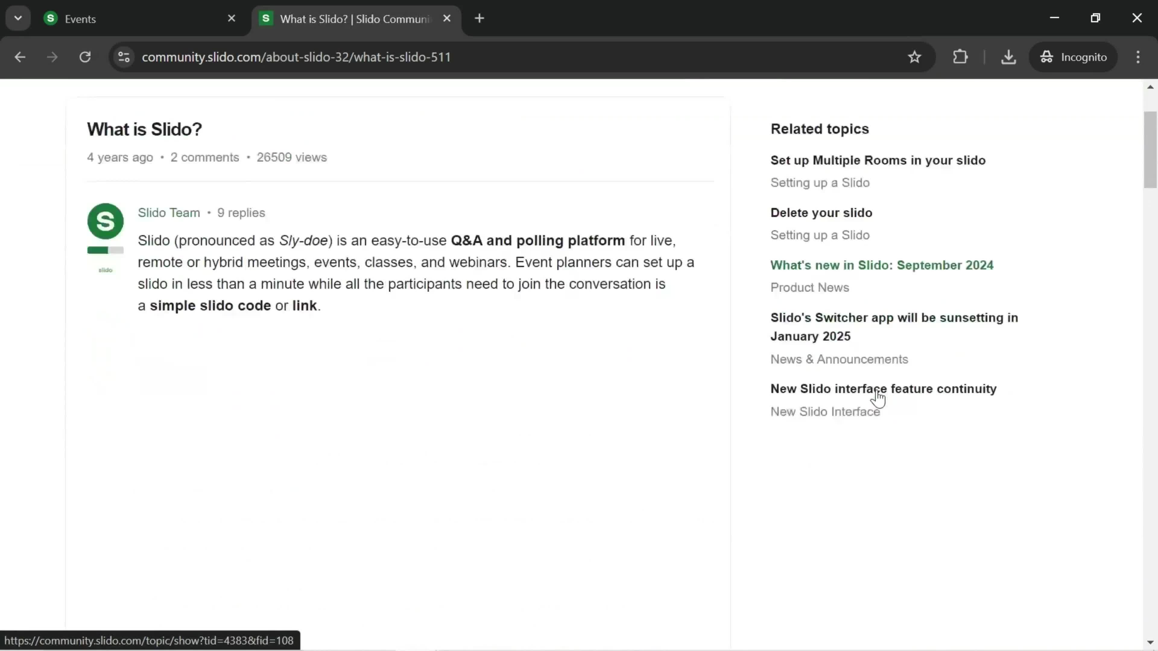Click the 9 replies text
The height and width of the screenshot is (651, 1158).
click(x=241, y=212)
